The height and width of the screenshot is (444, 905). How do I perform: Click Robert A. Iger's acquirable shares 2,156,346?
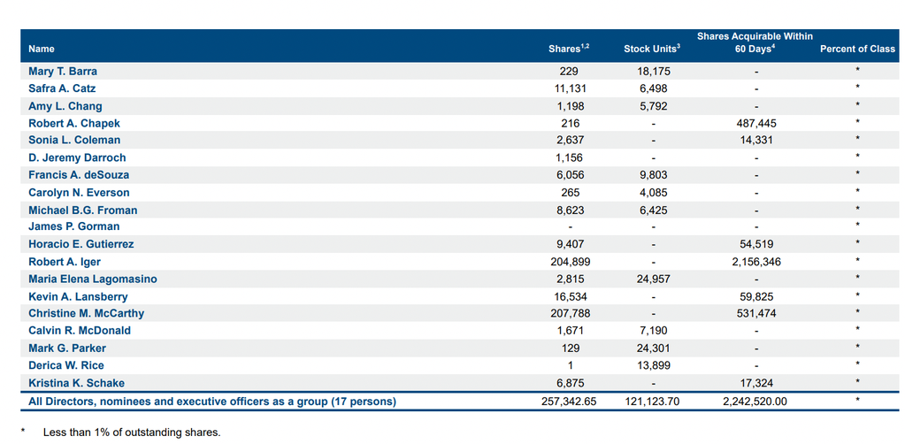click(x=756, y=262)
